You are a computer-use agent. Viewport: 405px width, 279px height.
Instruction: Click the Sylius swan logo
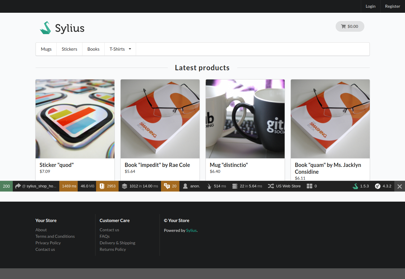46,28
